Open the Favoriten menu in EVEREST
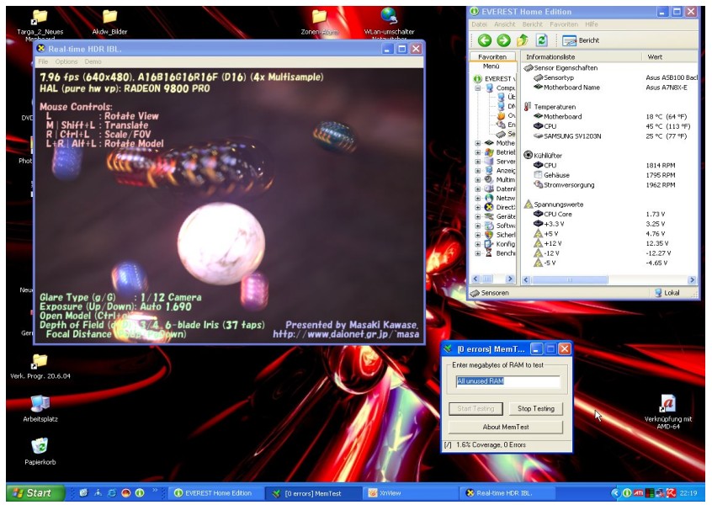 564,24
